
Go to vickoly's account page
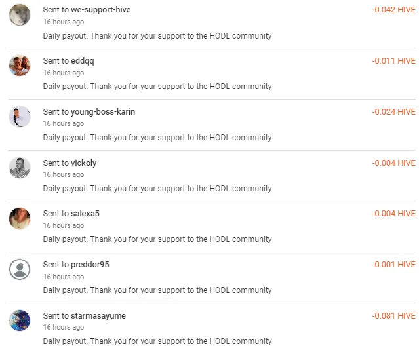[84, 163]
